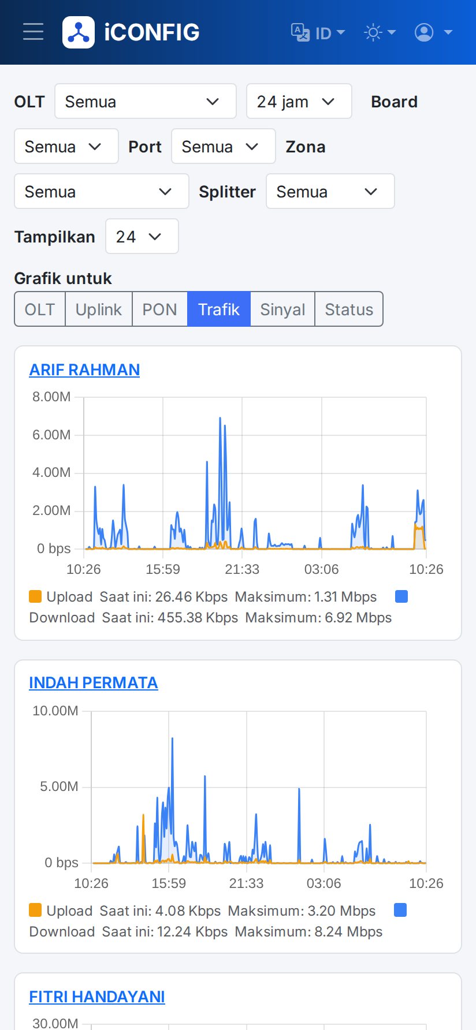
Task: Switch to the Status graph tab
Action: [x=349, y=309]
